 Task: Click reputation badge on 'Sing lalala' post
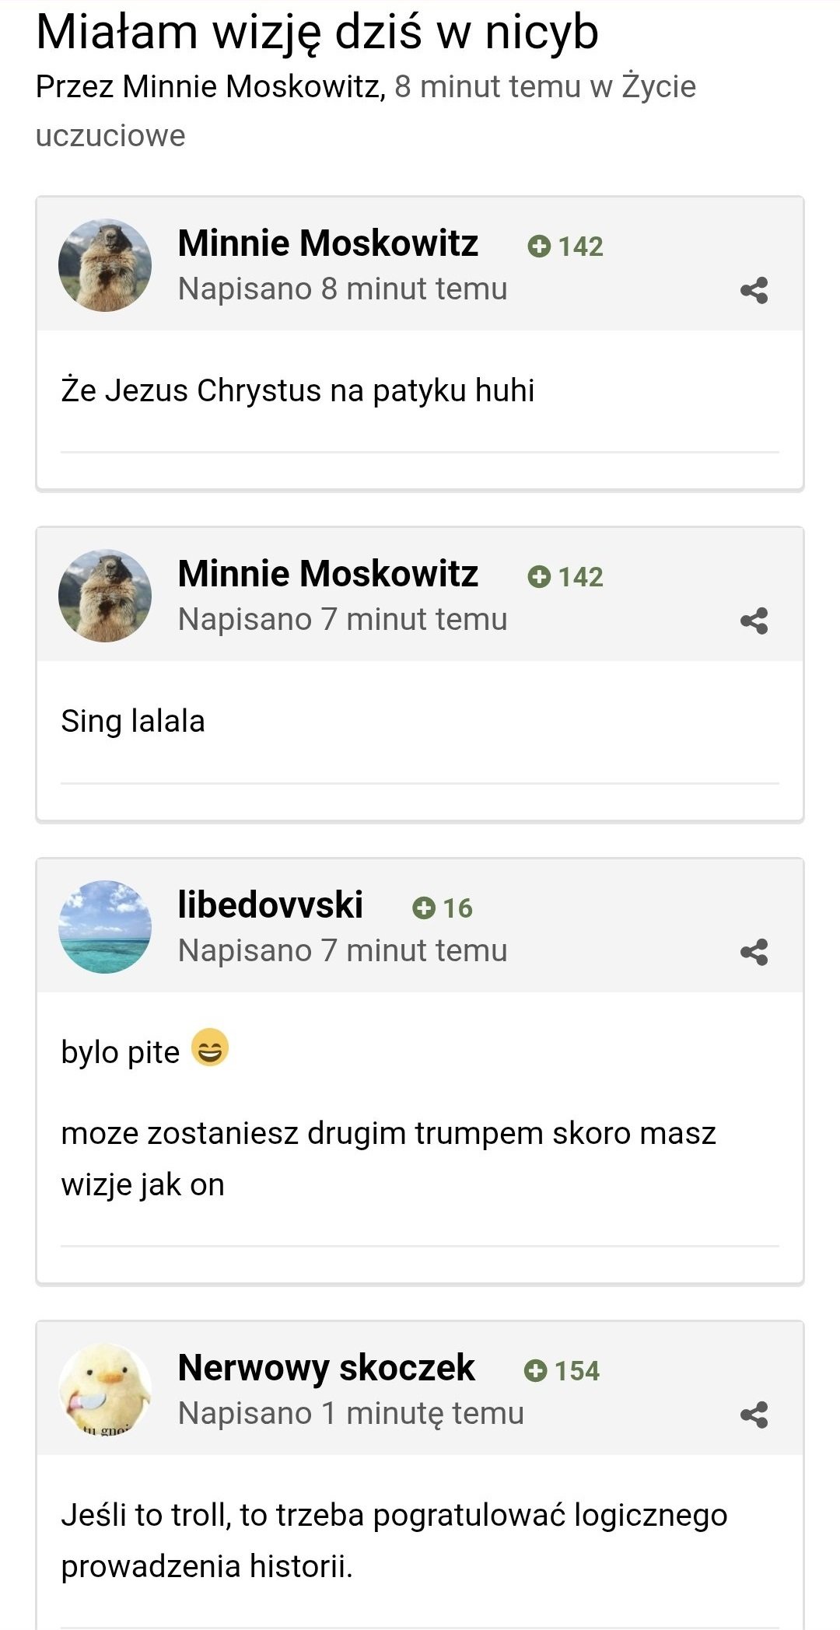point(565,577)
